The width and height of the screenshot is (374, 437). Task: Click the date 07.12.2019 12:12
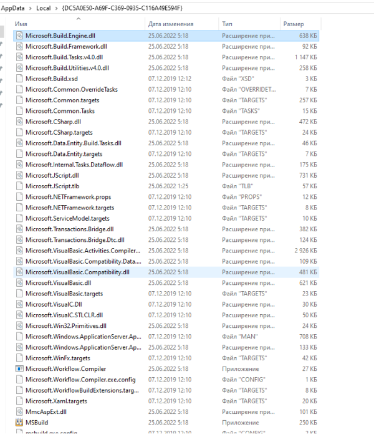click(170, 79)
